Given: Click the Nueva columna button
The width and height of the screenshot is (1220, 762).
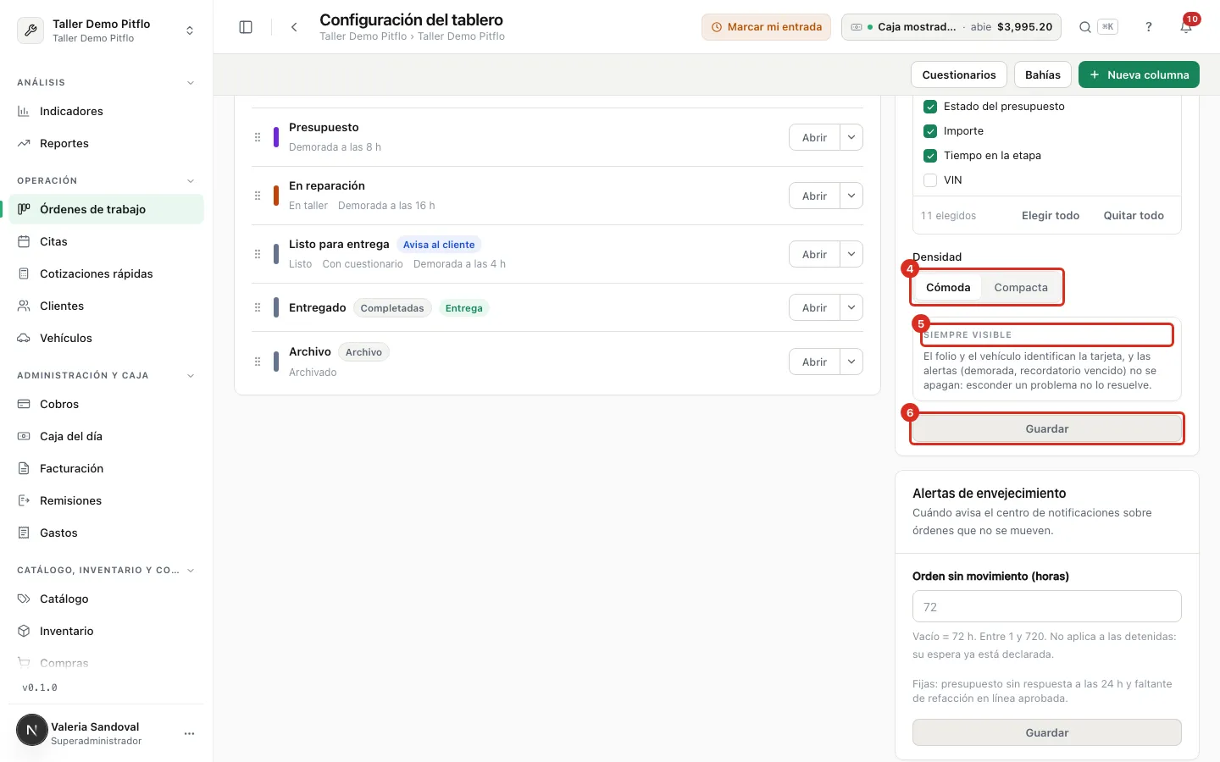Looking at the screenshot, I should point(1139,75).
